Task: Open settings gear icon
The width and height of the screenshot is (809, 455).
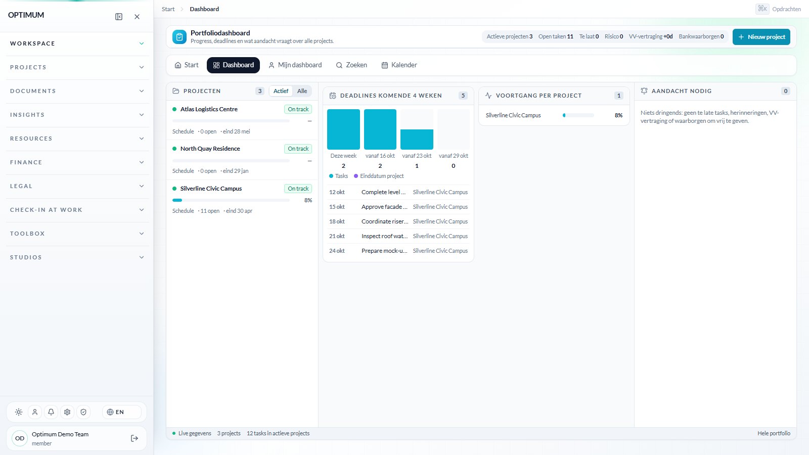Action: [67, 412]
